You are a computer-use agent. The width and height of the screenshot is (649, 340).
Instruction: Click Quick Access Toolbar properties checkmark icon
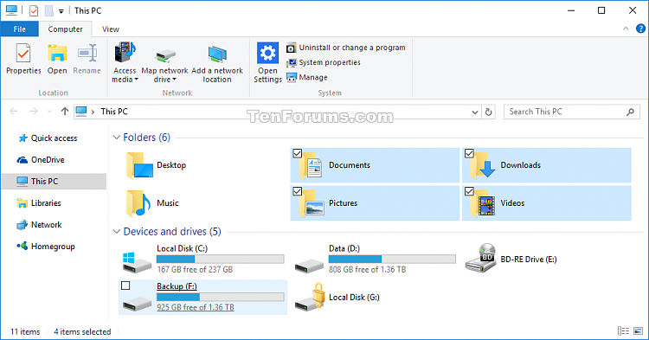[x=34, y=10]
